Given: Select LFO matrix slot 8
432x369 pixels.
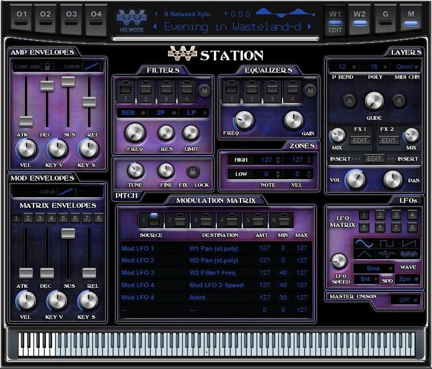Looking at the screenshot, I should (x=412, y=228).
